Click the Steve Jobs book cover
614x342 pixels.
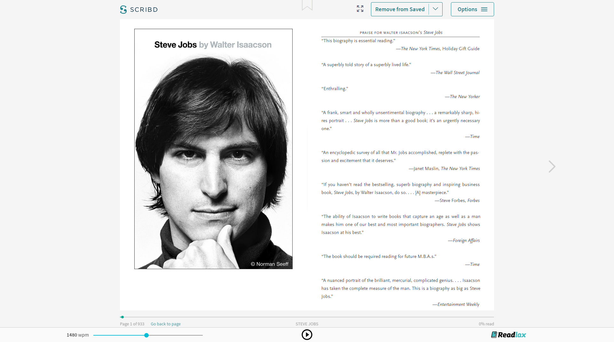tap(213, 149)
